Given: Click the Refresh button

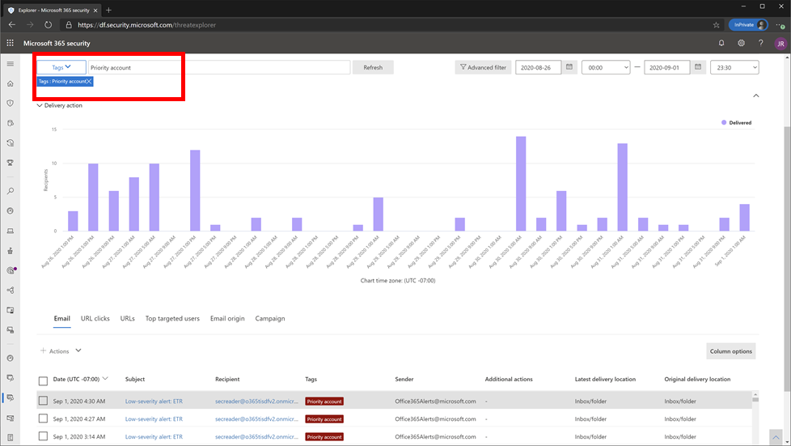Looking at the screenshot, I should 373,67.
